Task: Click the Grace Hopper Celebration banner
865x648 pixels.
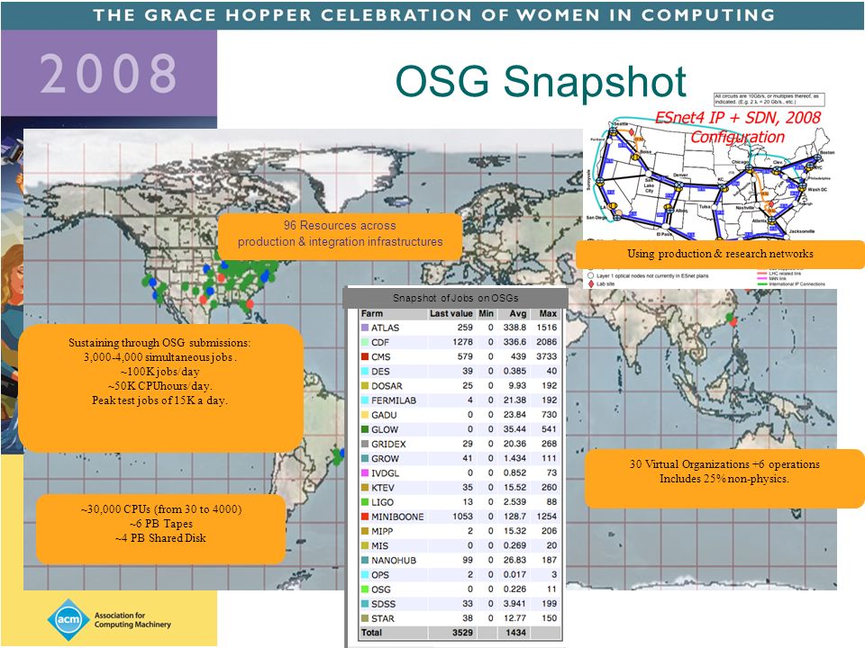Action: [x=433, y=15]
